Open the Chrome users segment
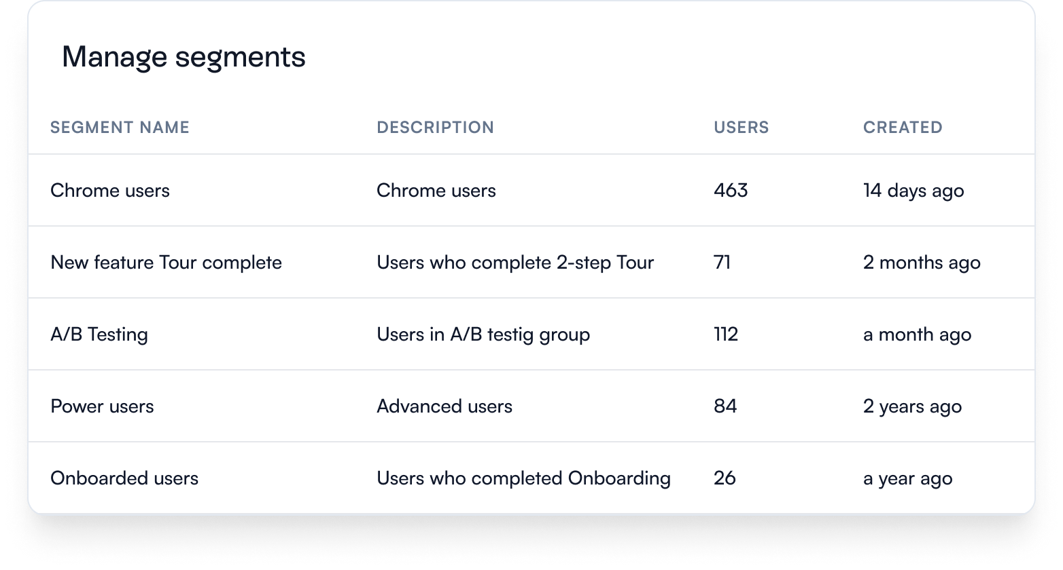 pyautogui.click(x=110, y=191)
